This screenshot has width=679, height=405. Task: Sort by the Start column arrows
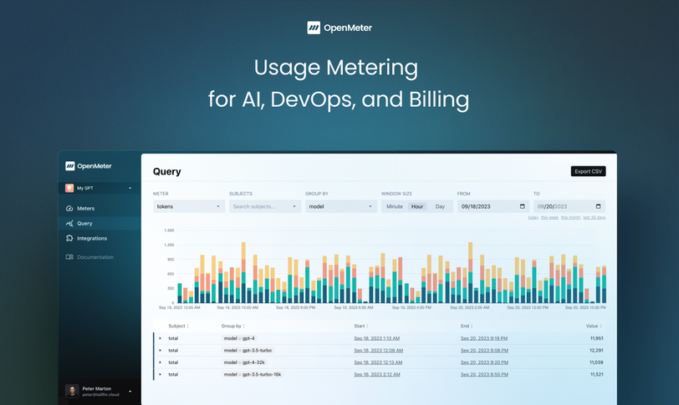(x=367, y=326)
